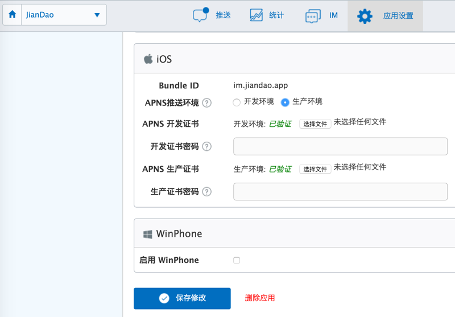Click 保存修改 button

182,298
